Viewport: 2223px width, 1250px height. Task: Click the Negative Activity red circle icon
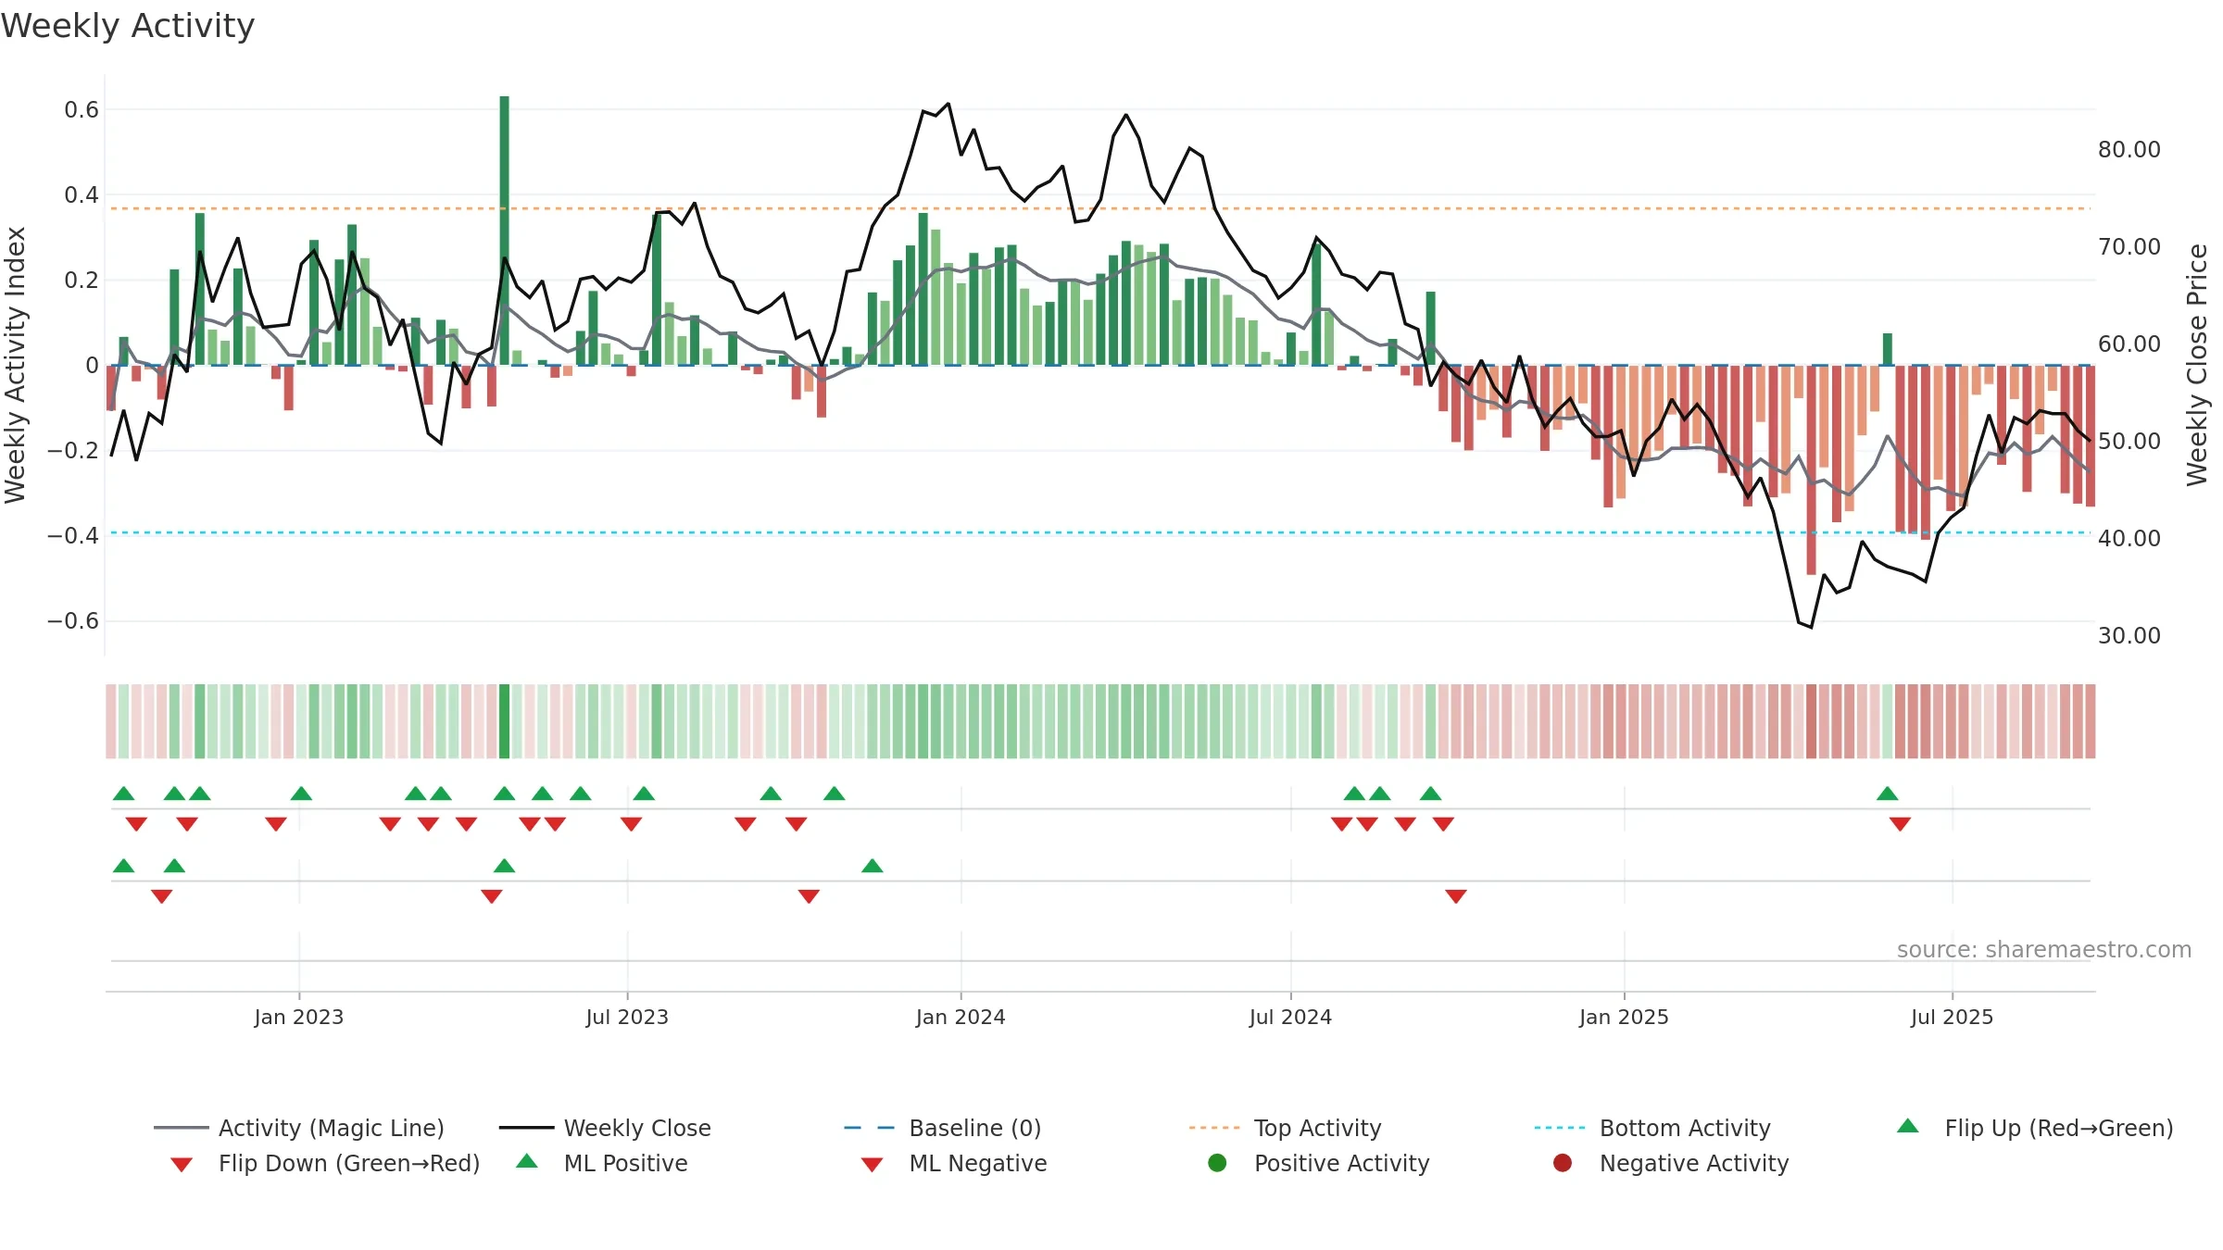coord(1563,1163)
